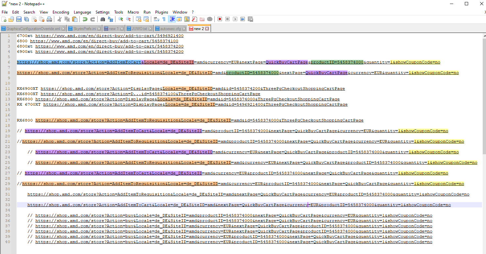The height and width of the screenshot is (254, 486).
Task: Toggle synchronized horizontal scrolling icon
Action: pyautogui.click(x=146, y=19)
